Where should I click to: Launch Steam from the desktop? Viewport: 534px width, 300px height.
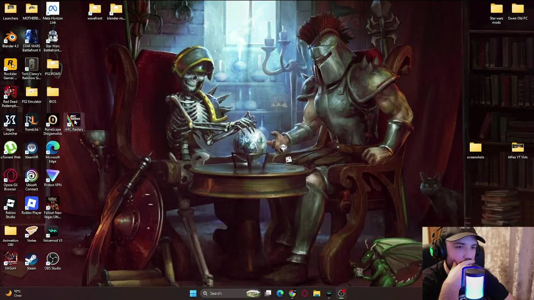click(32, 262)
